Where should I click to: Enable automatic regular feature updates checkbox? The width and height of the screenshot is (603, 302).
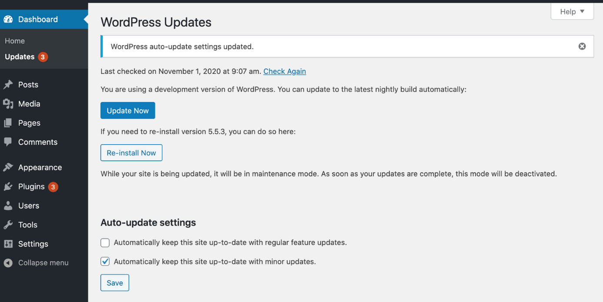point(105,242)
